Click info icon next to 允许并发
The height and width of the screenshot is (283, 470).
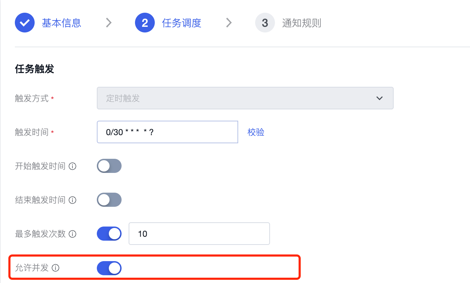[x=55, y=268]
